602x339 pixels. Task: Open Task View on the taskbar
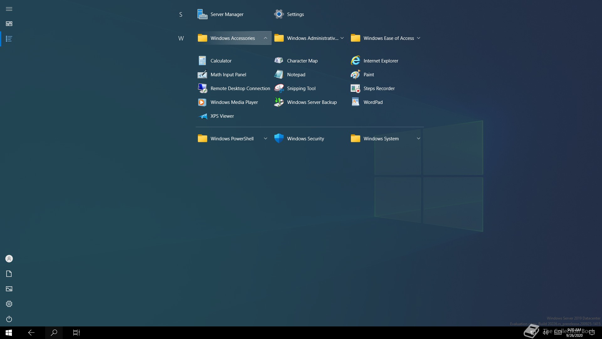point(77,333)
